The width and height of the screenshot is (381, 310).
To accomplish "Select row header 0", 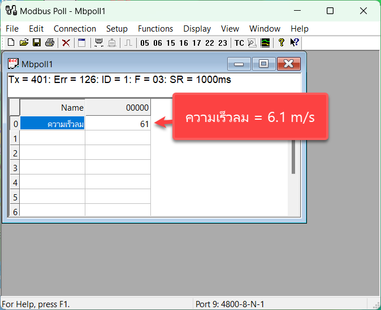I will click(x=15, y=124).
